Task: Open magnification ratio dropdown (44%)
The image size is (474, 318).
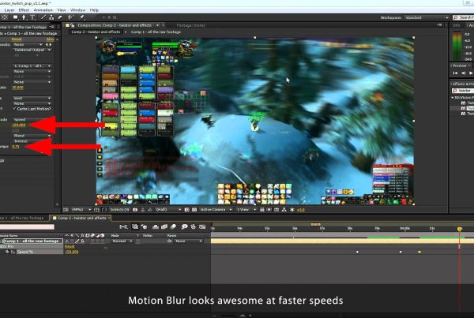Action: (81, 210)
